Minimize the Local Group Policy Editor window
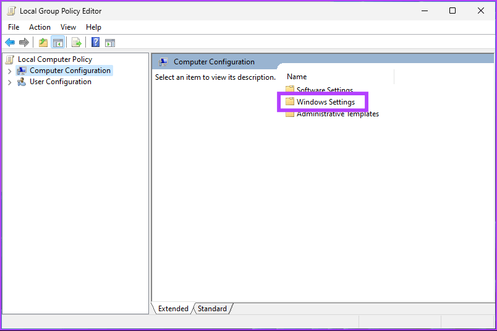Screen dimensions: 497x331 click(x=425, y=11)
